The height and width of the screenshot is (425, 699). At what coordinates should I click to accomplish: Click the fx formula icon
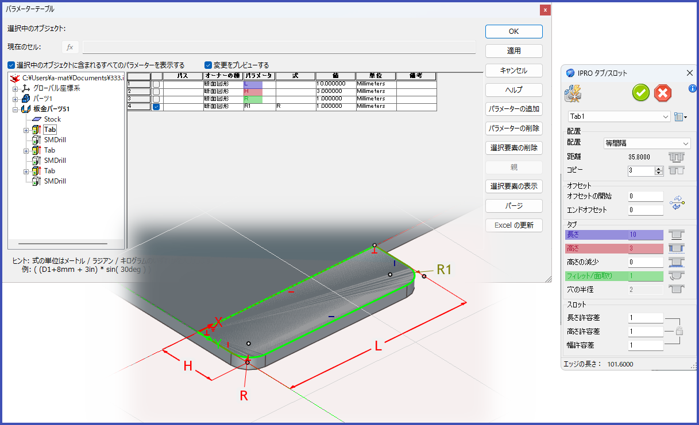coord(70,47)
